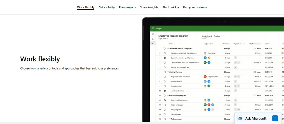Select the checkmark tasks icon in sidebar
Screen dimensions: 284x124
[x=153, y=43]
